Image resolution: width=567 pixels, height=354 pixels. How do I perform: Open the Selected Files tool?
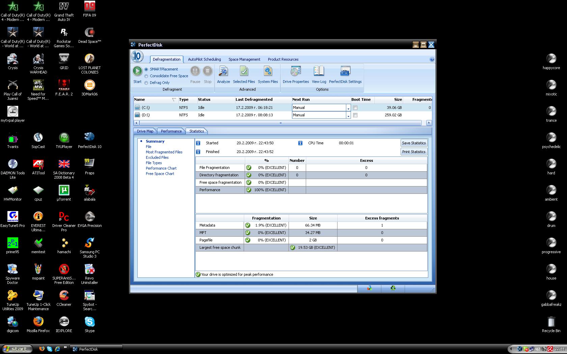coord(244,71)
